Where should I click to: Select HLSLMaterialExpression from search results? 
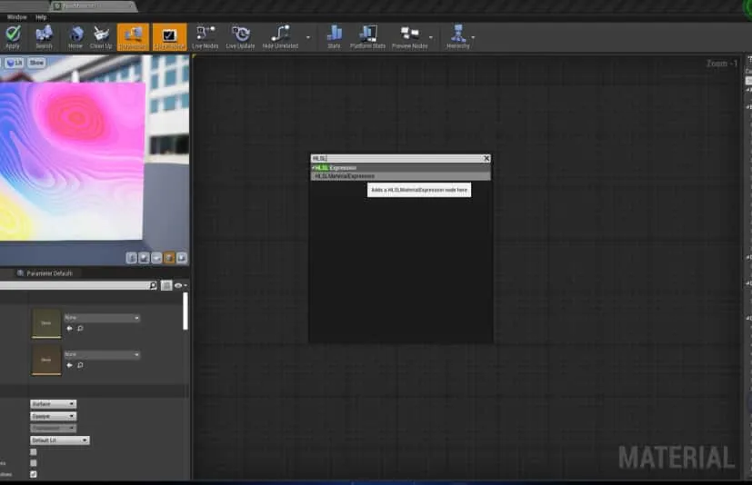click(x=346, y=176)
